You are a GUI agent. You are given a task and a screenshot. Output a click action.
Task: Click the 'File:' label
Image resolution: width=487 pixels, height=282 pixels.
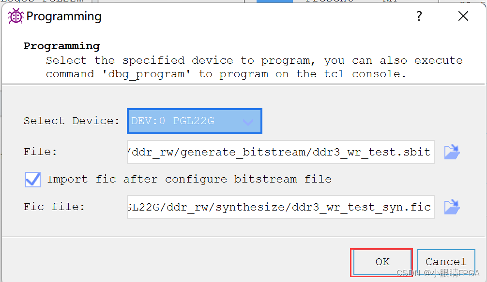pyautogui.click(x=40, y=152)
